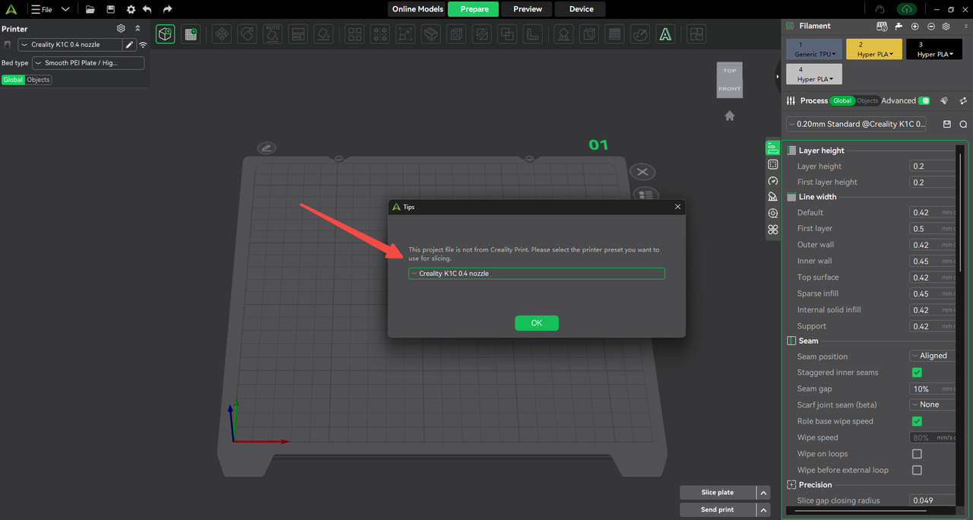Click the remove filament minus icon
The image size is (973, 520).
pyautogui.click(x=931, y=26)
